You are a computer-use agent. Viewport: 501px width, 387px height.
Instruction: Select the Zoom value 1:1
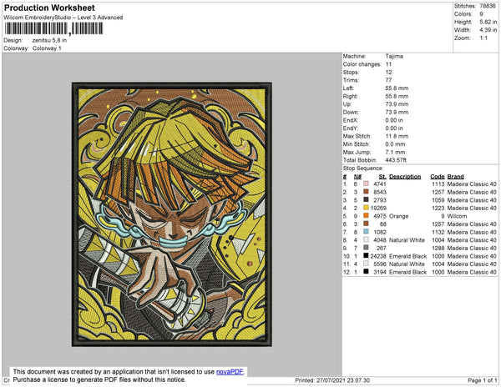coord(483,38)
